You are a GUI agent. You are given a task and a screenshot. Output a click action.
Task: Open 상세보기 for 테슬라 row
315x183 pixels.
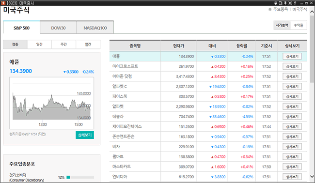click(x=292, y=117)
